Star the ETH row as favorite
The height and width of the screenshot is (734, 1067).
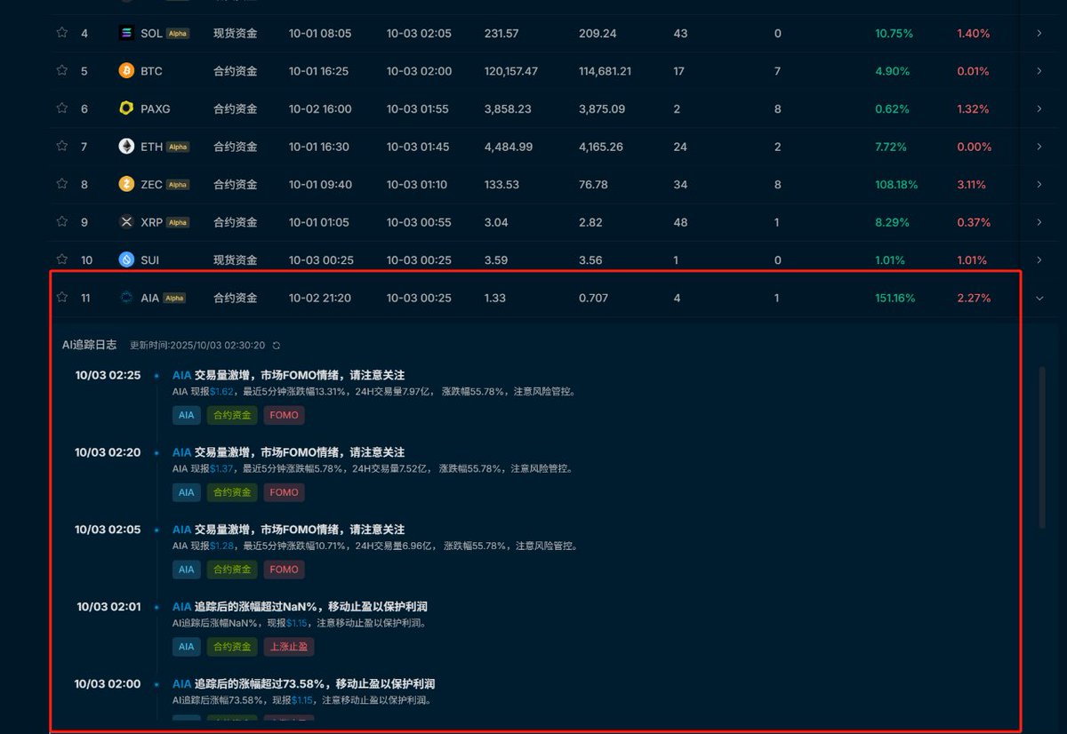(x=61, y=146)
